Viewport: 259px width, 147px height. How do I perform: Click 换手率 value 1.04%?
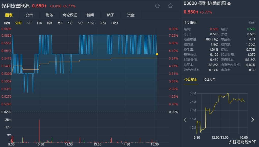pyautogui.click(x=214, y=49)
